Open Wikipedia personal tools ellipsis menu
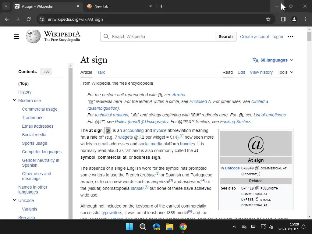Screen dimensions: 312x234 coord(290,37)
